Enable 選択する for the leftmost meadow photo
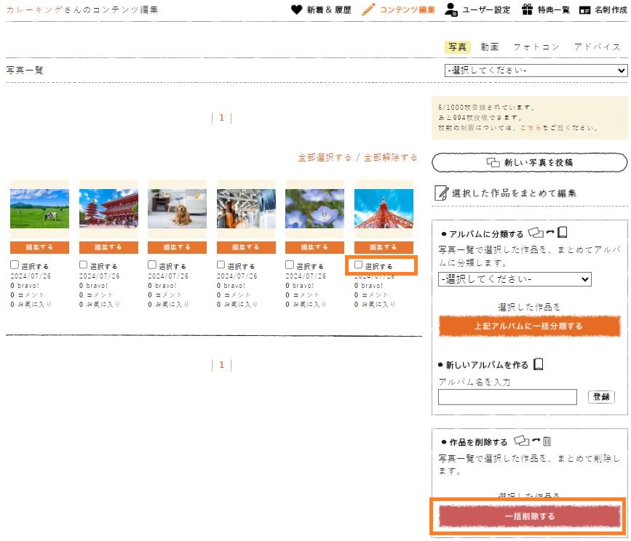The image size is (631, 541). [13, 265]
